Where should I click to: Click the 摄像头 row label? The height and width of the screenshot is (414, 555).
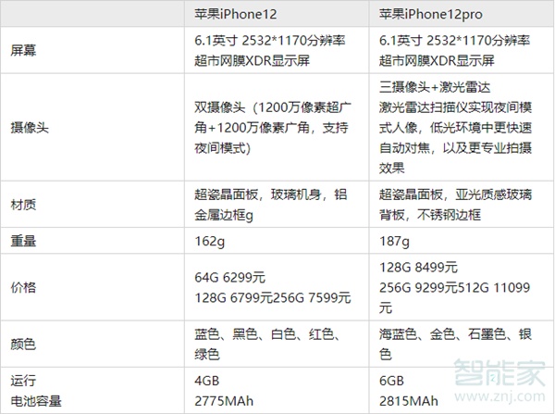30,128
